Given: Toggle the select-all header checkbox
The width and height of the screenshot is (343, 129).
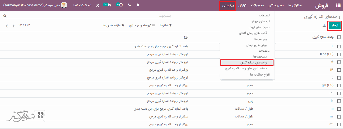Looking at the screenshot, I should click(339, 38).
